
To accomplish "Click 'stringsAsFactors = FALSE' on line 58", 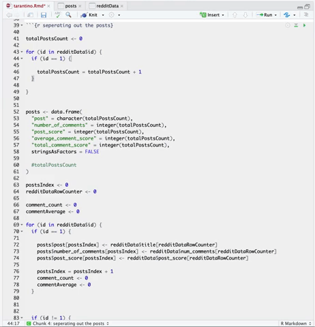I will click(x=65, y=152).
